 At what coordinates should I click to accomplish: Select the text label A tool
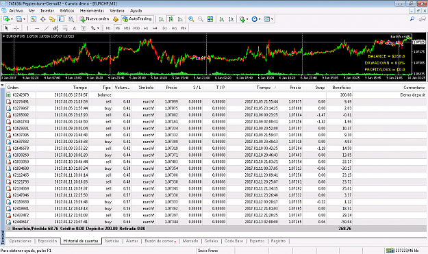[74, 28]
